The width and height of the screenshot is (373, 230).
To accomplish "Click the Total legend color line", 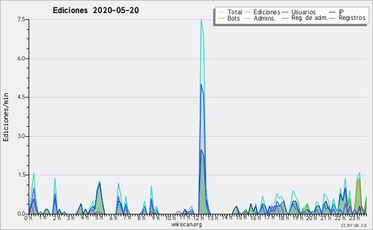I will [221, 12].
